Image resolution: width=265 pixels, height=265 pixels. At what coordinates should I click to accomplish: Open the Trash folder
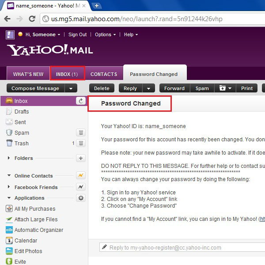pyautogui.click(x=22, y=143)
